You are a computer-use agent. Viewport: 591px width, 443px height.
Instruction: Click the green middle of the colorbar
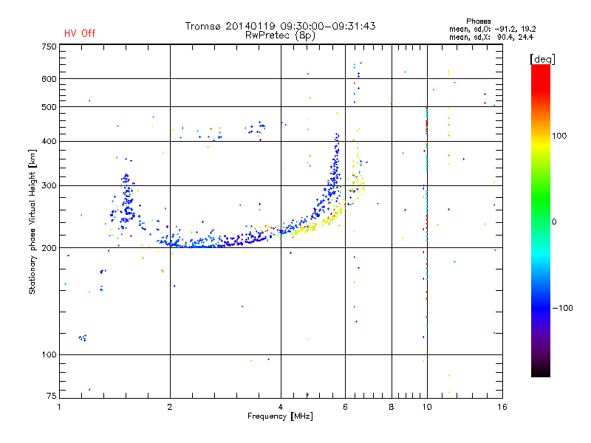click(x=541, y=199)
